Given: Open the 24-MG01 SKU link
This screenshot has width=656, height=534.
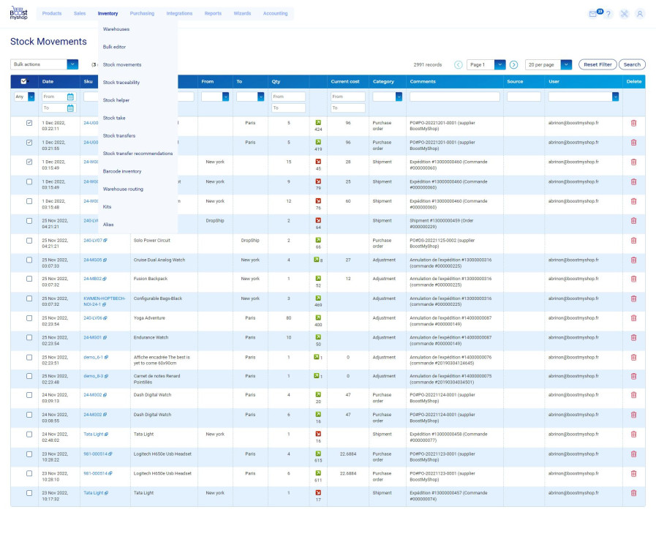Looking at the screenshot, I should [x=92, y=337].
